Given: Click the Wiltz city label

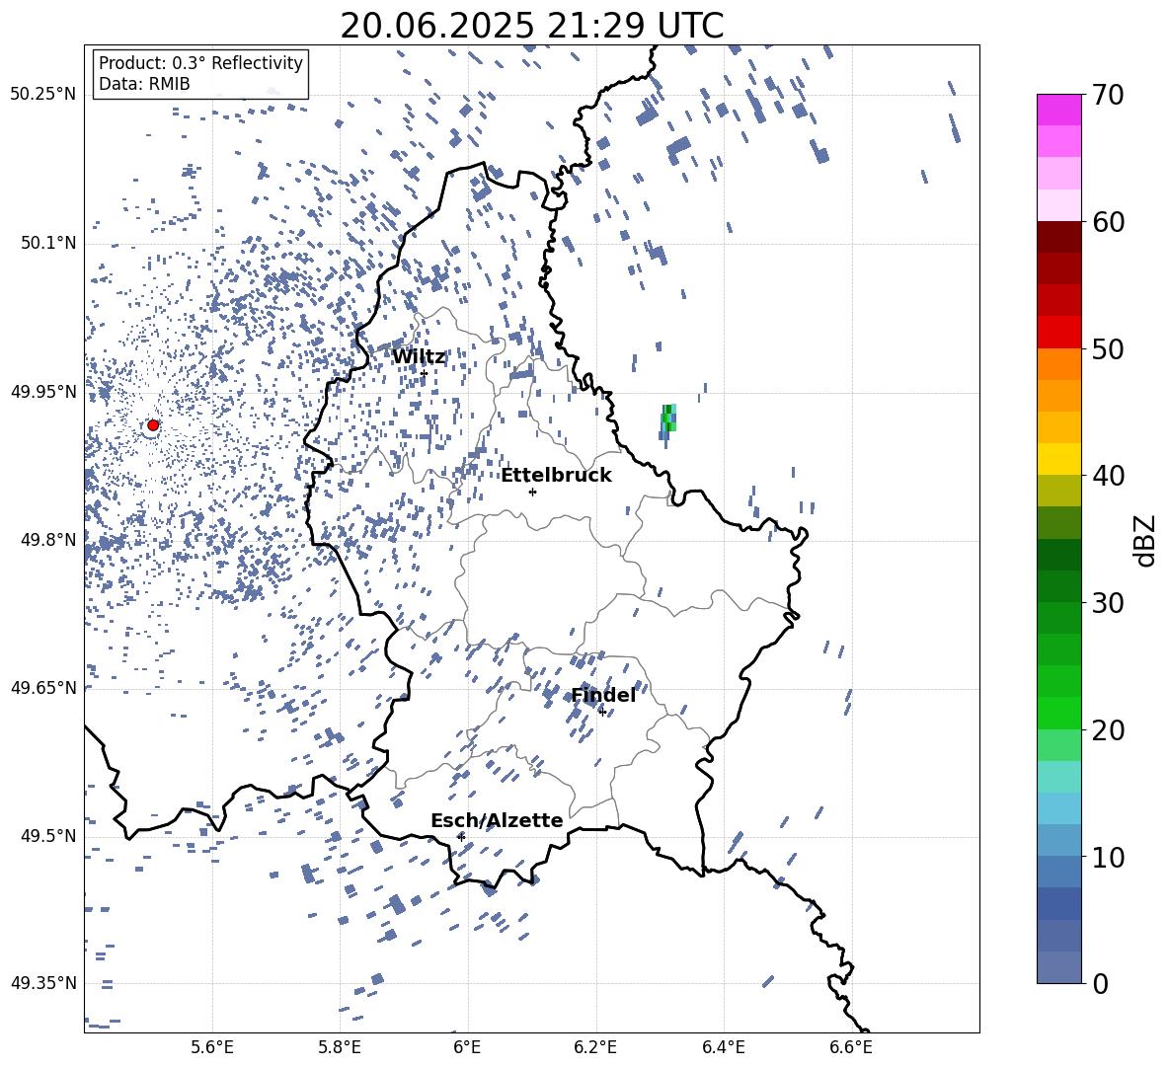Looking at the screenshot, I should tap(419, 357).
